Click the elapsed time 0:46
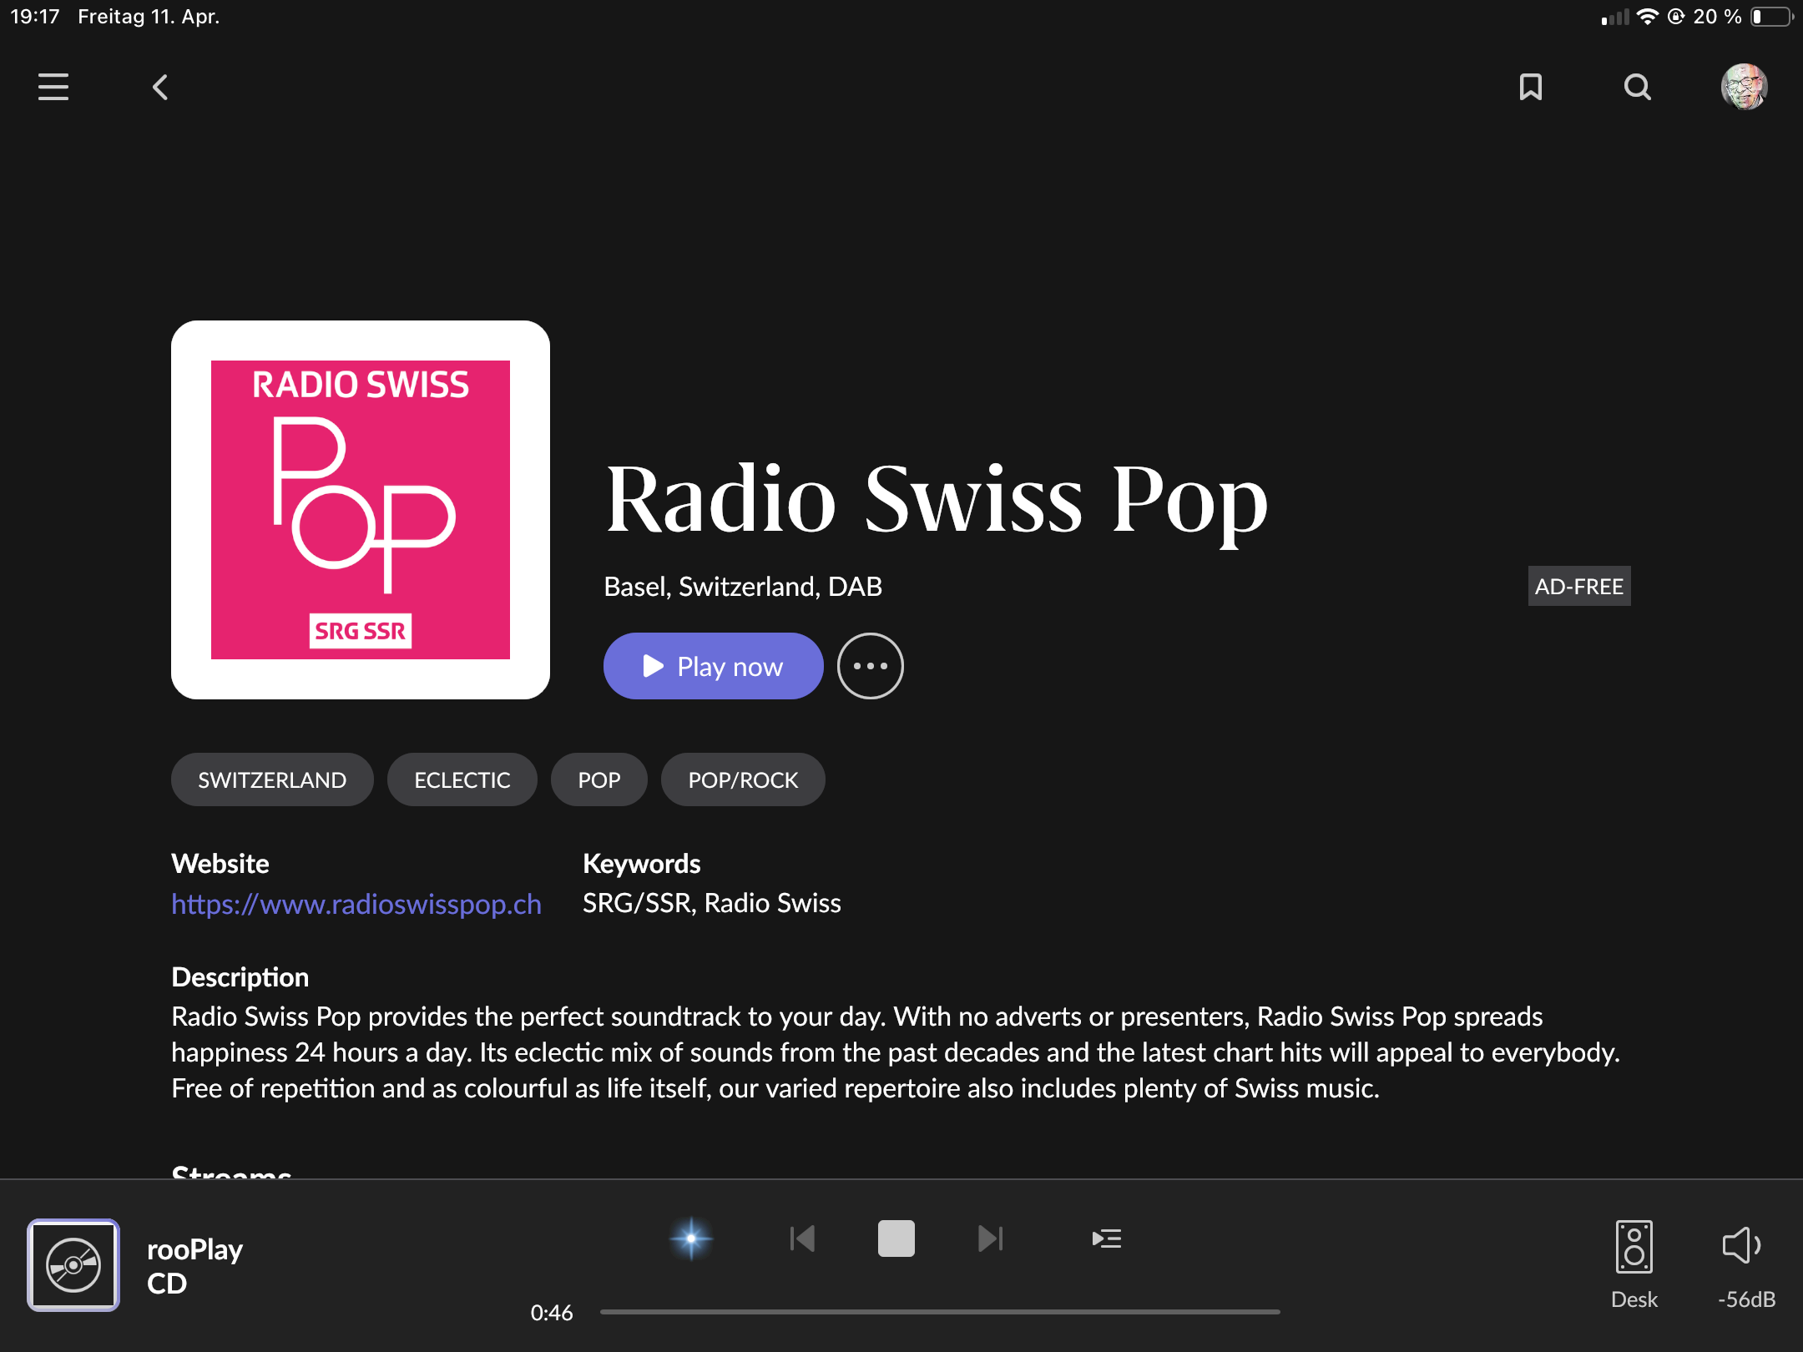Image resolution: width=1803 pixels, height=1352 pixels. click(x=552, y=1313)
